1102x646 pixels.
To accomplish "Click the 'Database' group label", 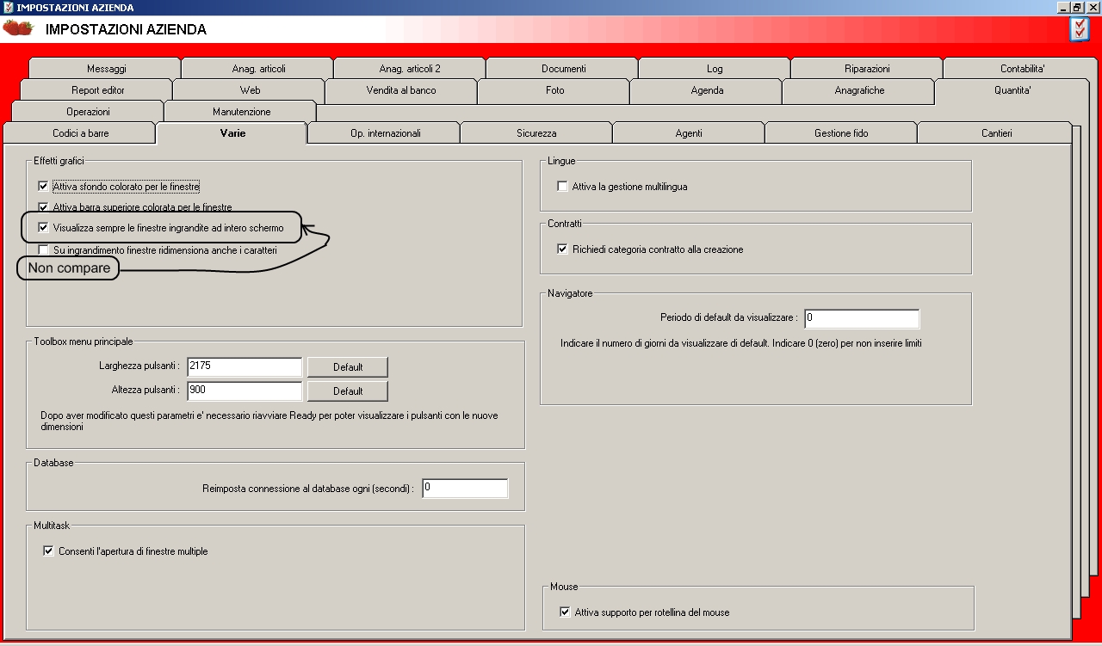I will click(53, 463).
